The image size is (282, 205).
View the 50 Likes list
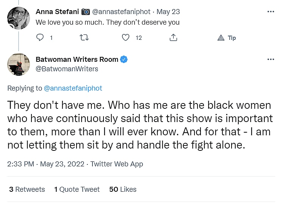point(123,189)
